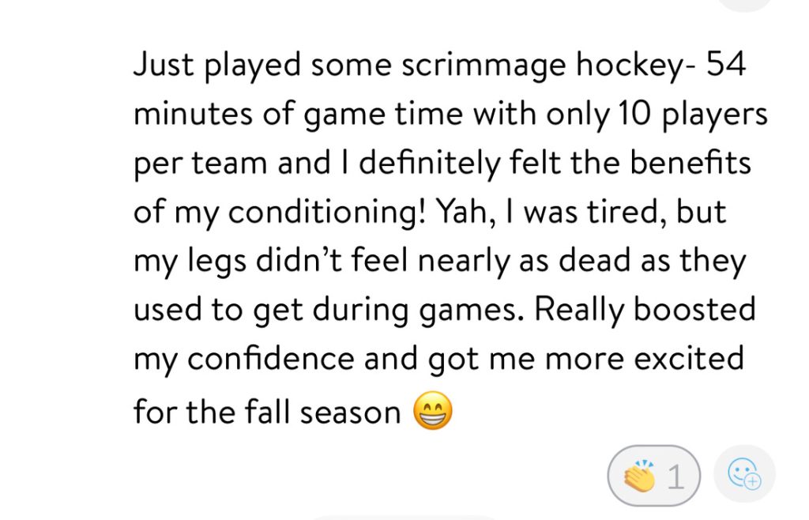This screenshot has height=520, width=809.
Task: Click the clapping hands emoji reaction
Action: [x=638, y=477]
